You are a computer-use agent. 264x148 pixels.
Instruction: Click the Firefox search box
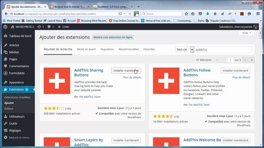coord(162,14)
